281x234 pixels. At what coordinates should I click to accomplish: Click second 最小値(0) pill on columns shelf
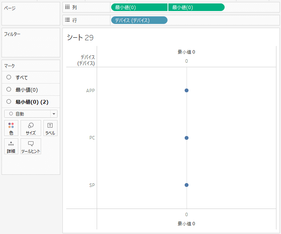click(196, 7)
